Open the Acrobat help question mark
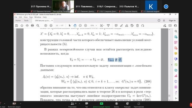Image resolution: width=192 pixels, height=108 pixels. pos(159,20)
